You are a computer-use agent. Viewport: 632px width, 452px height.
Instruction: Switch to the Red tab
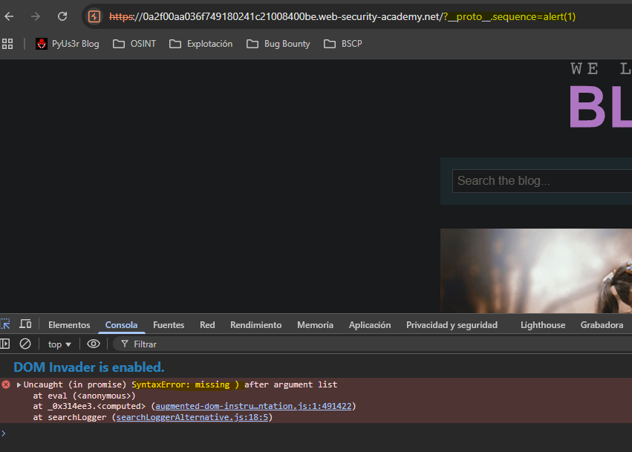click(x=207, y=325)
